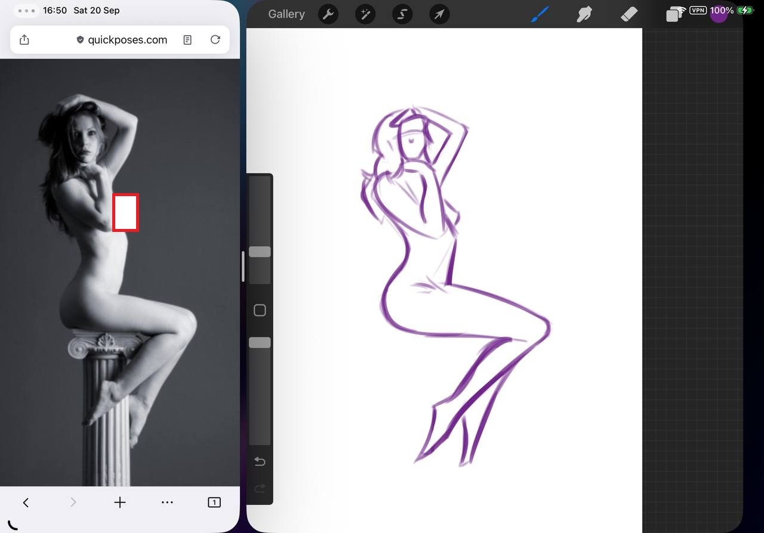Open the Layers panel

tap(674, 14)
